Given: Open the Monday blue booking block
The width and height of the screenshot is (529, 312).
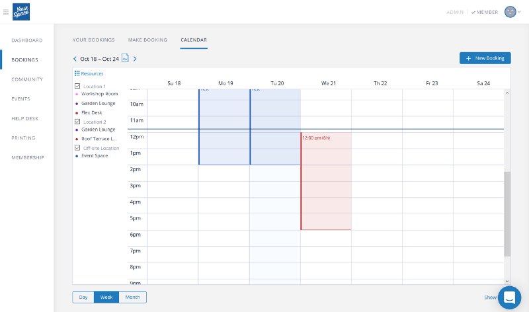Looking at the screenshot, I should (x=224, y=127).
